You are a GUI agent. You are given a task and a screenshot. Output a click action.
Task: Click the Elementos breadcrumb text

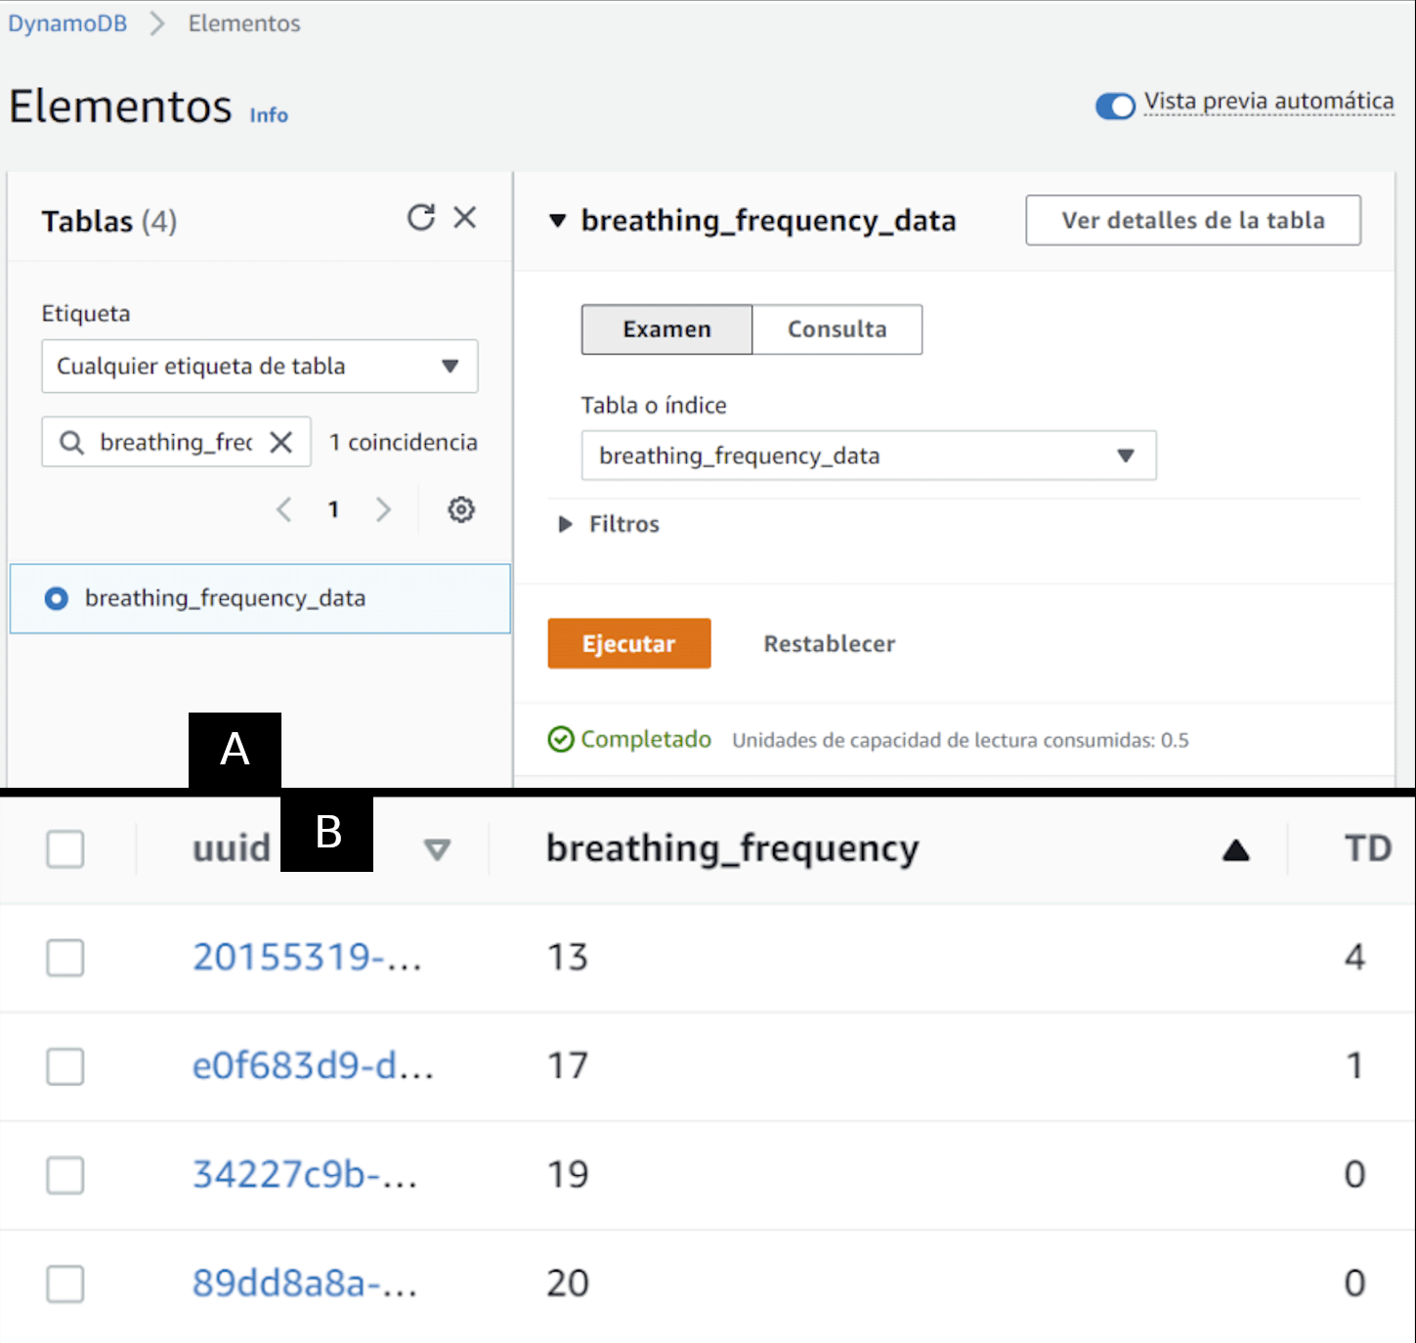click(x=244, y=23)
